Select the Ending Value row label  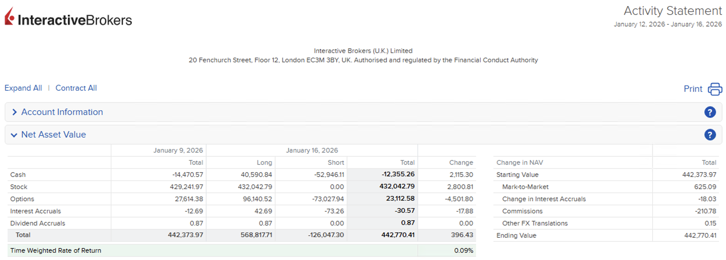coord(516,236)
